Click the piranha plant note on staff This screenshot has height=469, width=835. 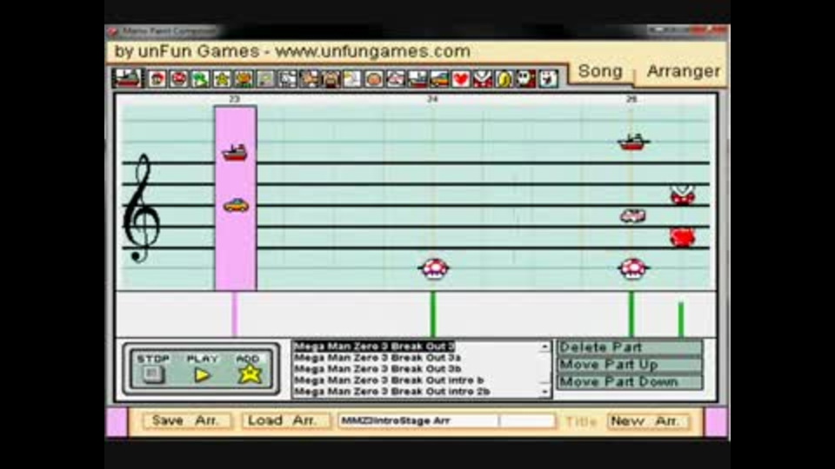[x=683, y=195]
